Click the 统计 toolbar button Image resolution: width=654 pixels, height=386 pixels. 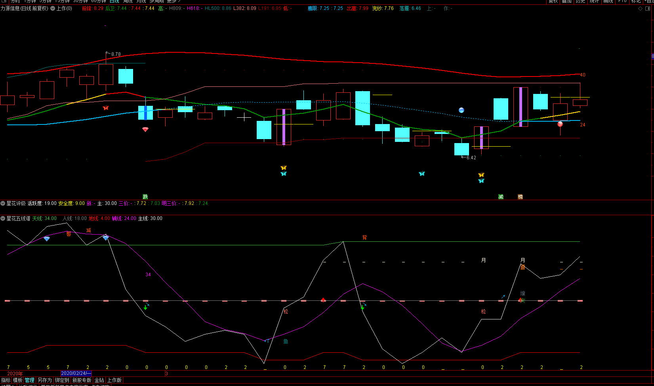coord(594,2)
